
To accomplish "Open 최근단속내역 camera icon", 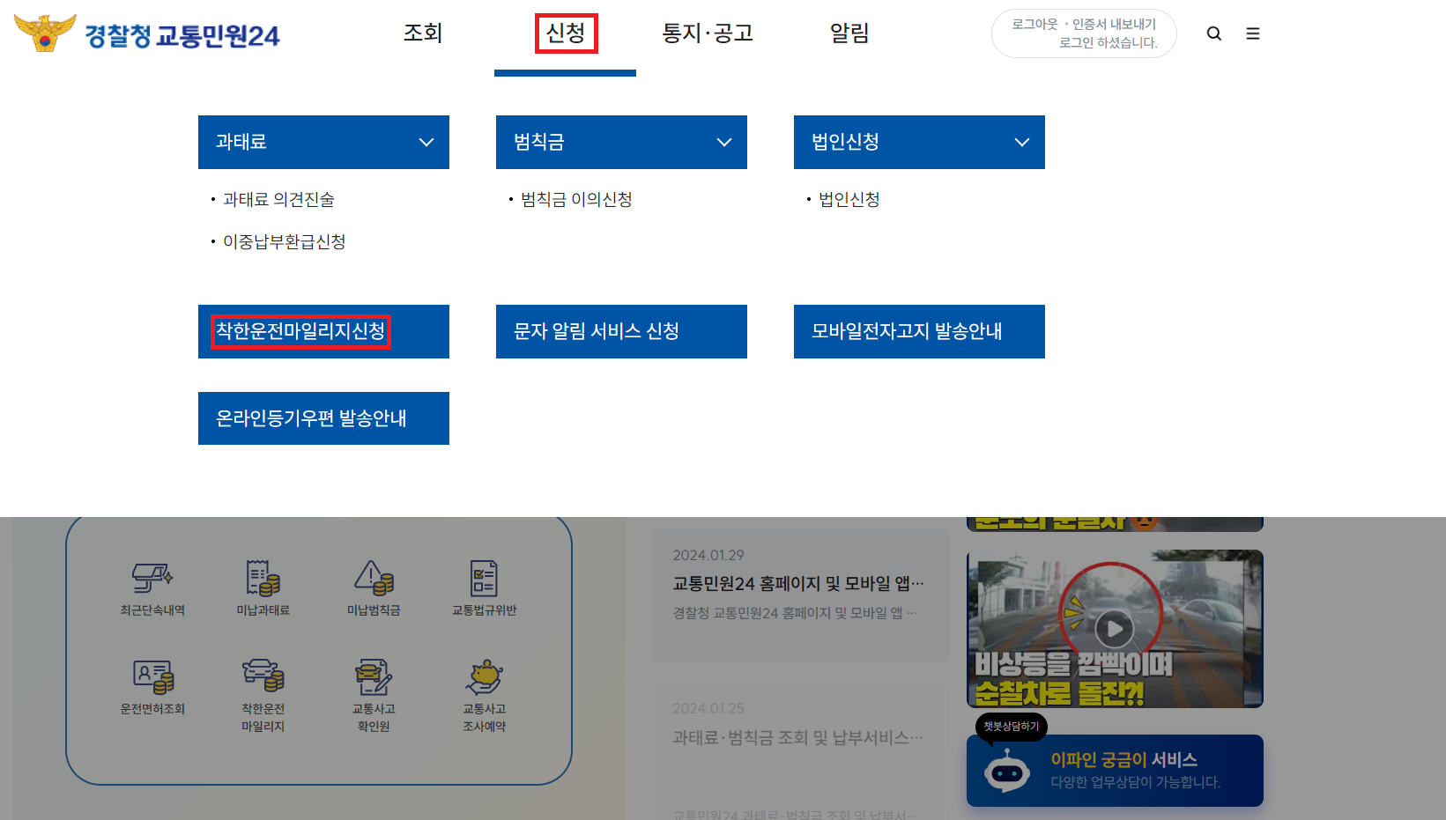I will (152, 579).
